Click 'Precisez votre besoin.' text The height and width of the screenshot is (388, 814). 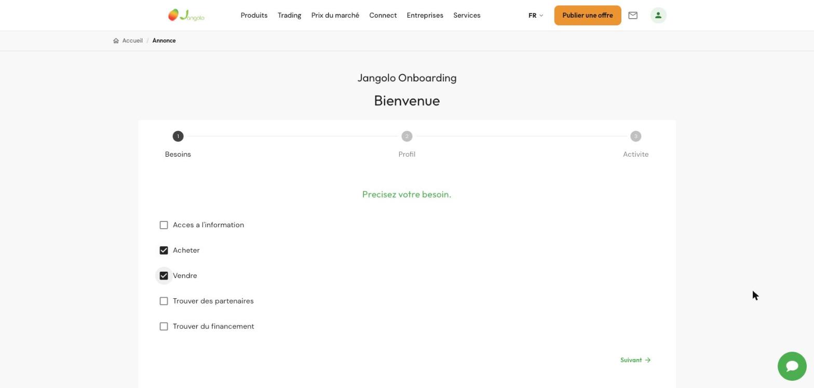pos(407,195)
